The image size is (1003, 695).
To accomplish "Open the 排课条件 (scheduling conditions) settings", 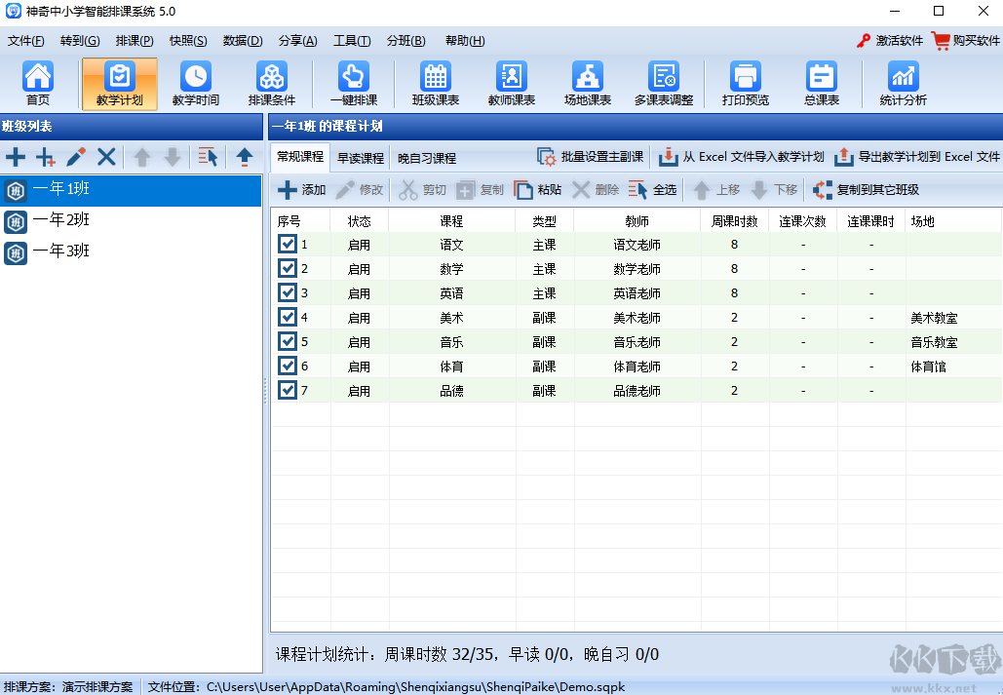I will pyautogui.click(x=272, y=83).
